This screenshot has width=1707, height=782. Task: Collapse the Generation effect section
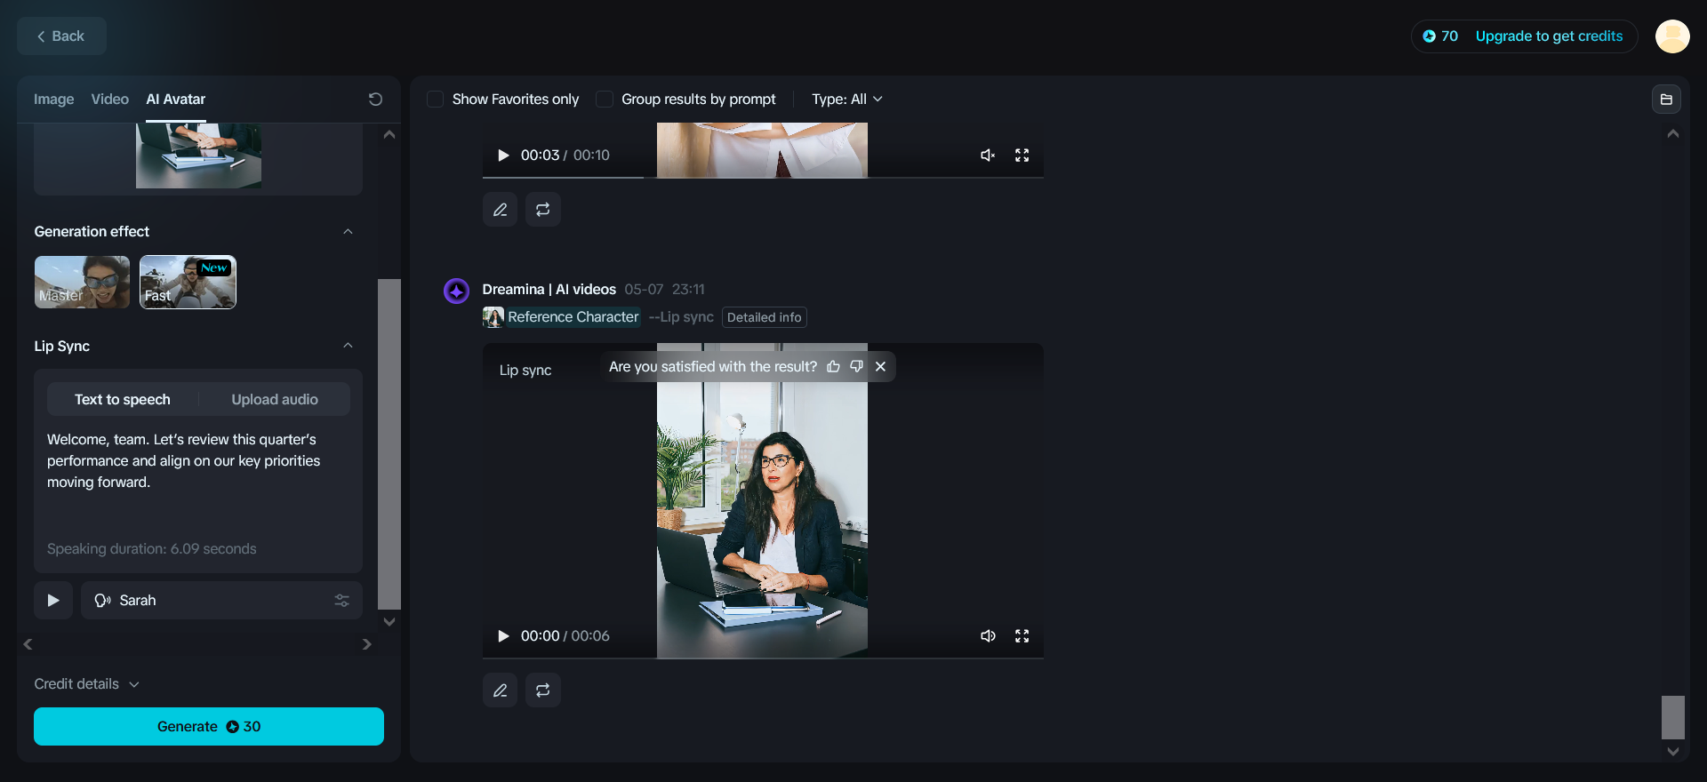coord(348,232)
